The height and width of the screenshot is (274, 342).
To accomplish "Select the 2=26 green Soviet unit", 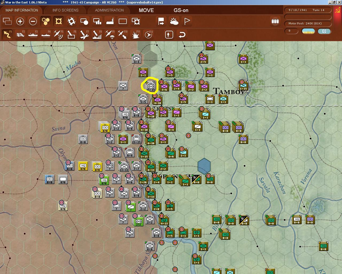I will tap(143, 179).
